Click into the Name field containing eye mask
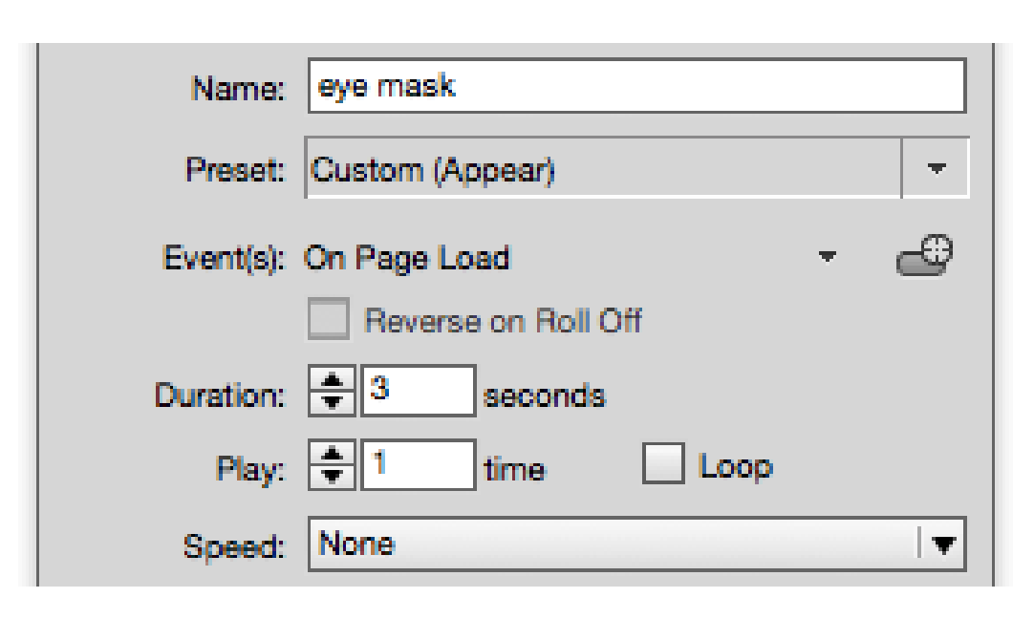The image size is (1034, 619). click(x=636, y=88)
